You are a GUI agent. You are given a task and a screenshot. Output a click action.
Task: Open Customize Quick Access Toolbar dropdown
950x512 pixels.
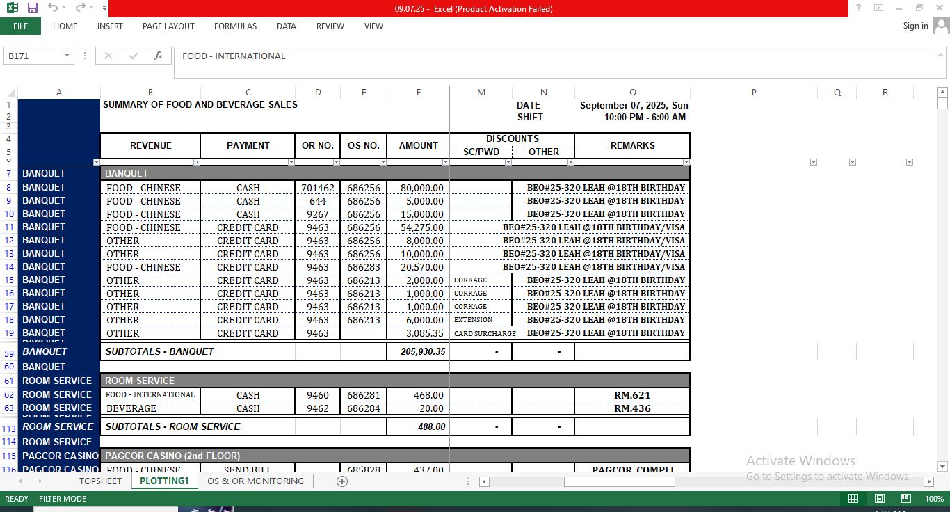(104, 8)
